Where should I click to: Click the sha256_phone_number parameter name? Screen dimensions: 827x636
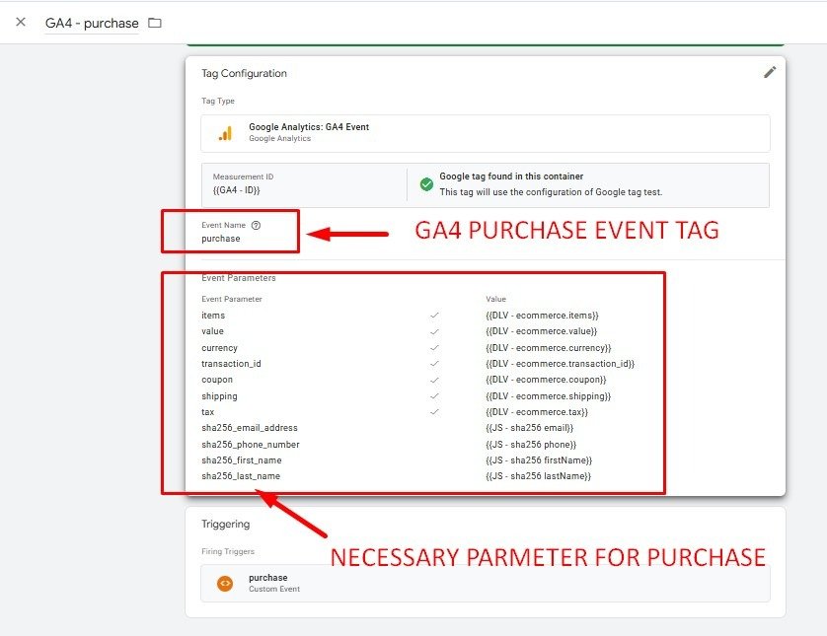(x=251, y=444)
